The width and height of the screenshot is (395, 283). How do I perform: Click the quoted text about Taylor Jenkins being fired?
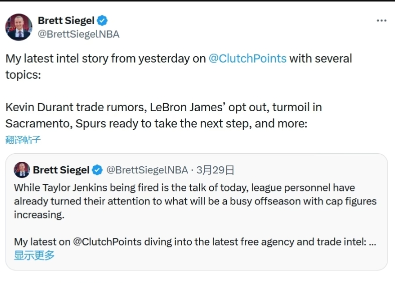click(184, 188)
